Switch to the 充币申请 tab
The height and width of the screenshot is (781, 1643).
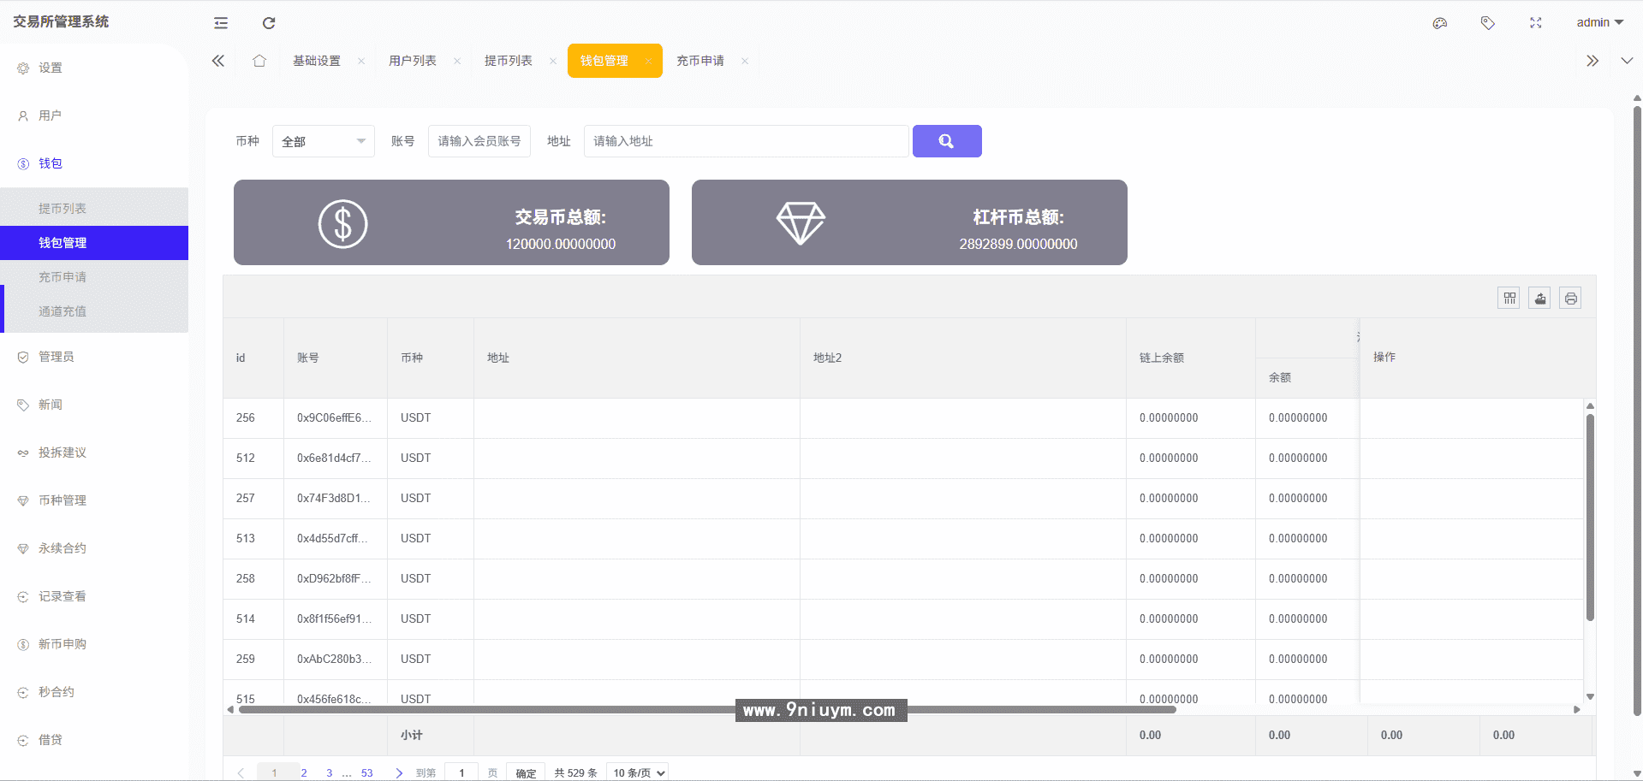tap(699, 61)
